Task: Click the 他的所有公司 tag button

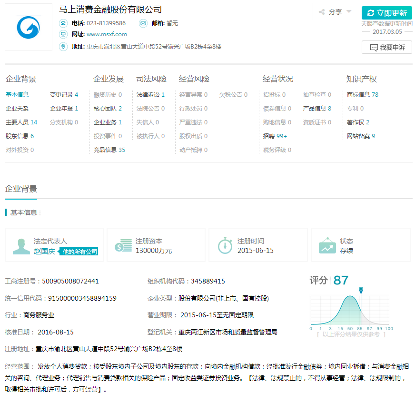Action: coord(79,252)
